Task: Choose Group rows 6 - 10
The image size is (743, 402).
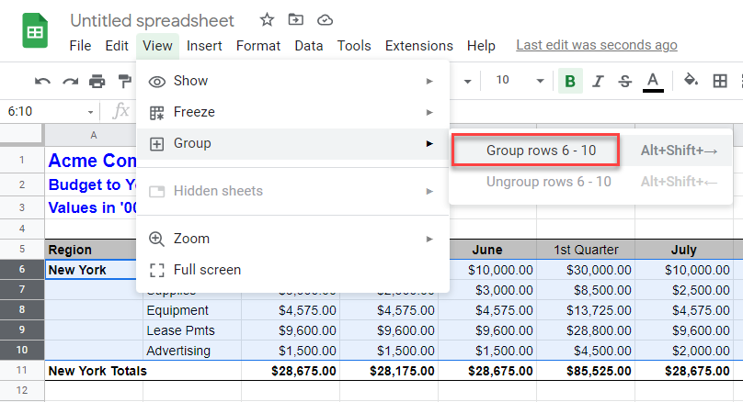Action: click(x=534, y=151)
